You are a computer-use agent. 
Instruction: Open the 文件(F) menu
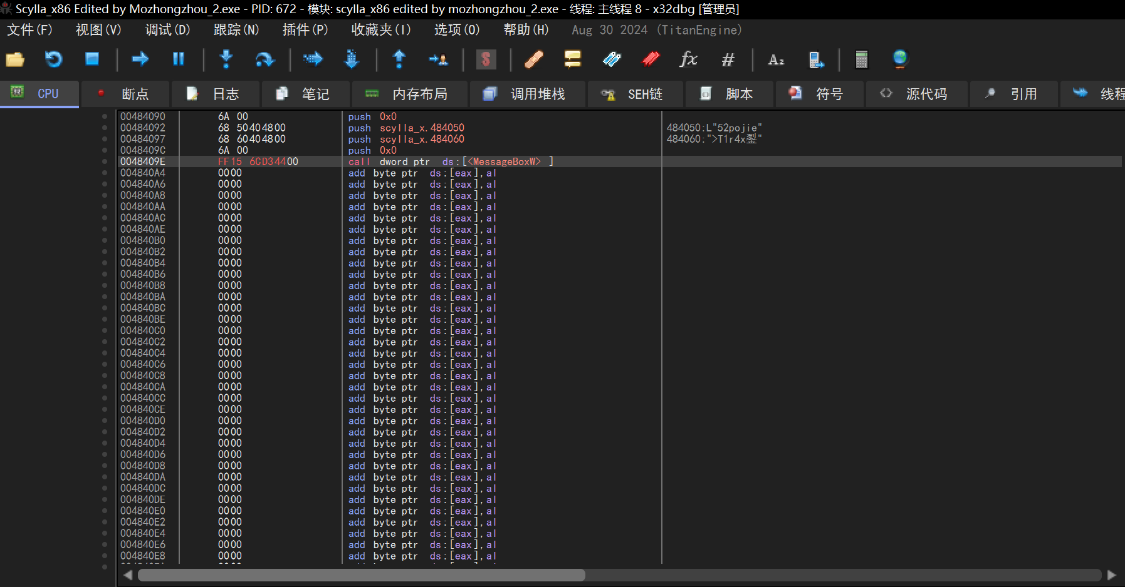pyautogui.click(x=29, y=30)
